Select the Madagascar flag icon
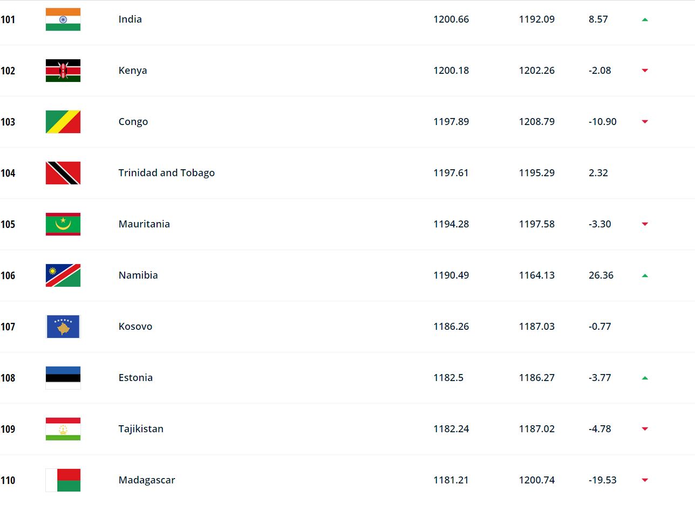Image resolution: width=695 pixels, height=505 pixels. (63, 480)
